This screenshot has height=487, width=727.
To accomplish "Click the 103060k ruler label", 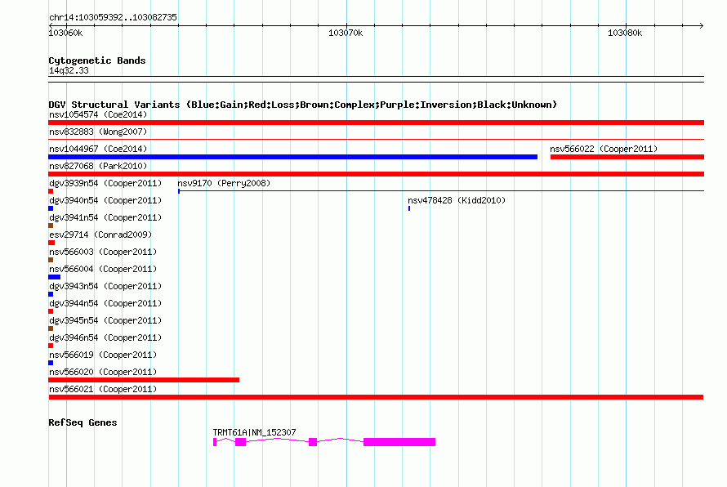I will [x=65, y=33].
